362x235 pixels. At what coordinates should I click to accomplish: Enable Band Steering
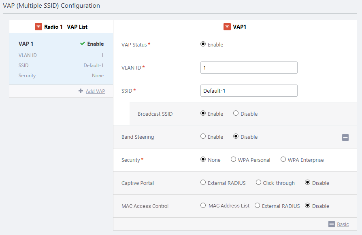pos(203,136)
